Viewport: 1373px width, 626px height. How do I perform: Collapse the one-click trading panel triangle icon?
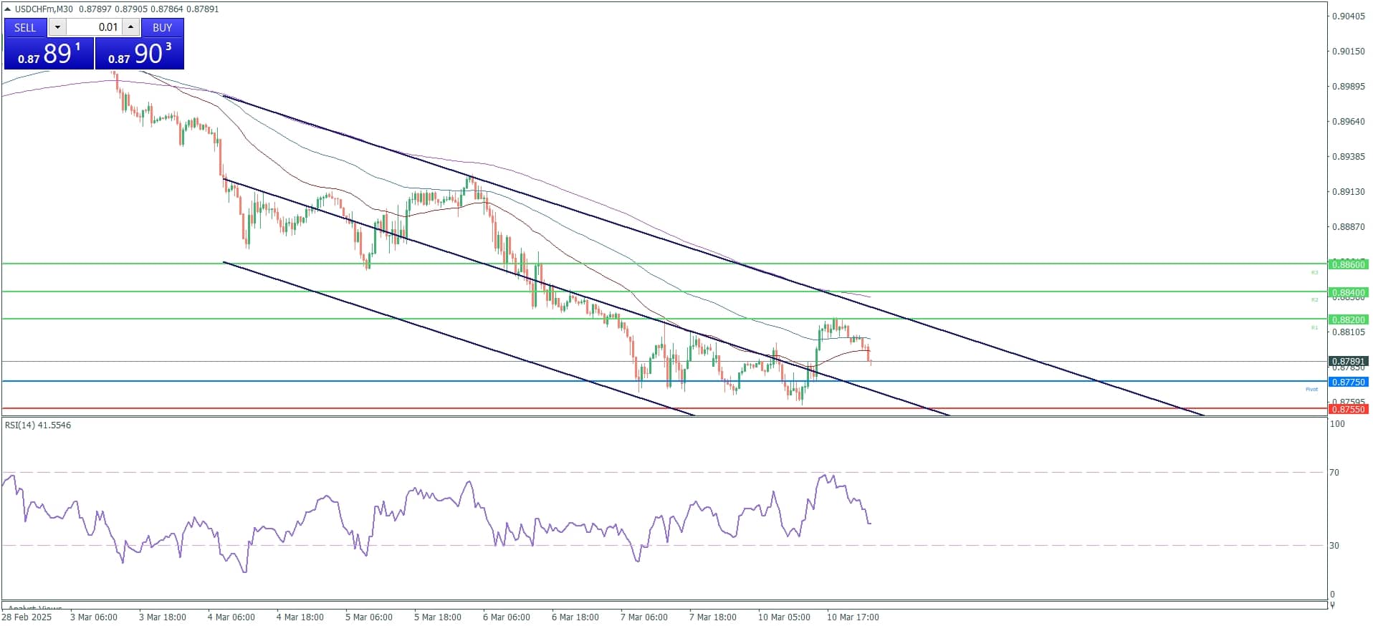8,9
